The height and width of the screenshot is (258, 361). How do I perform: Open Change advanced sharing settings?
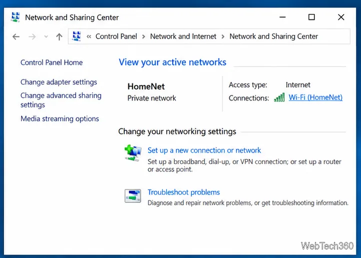tap(61, 100)
